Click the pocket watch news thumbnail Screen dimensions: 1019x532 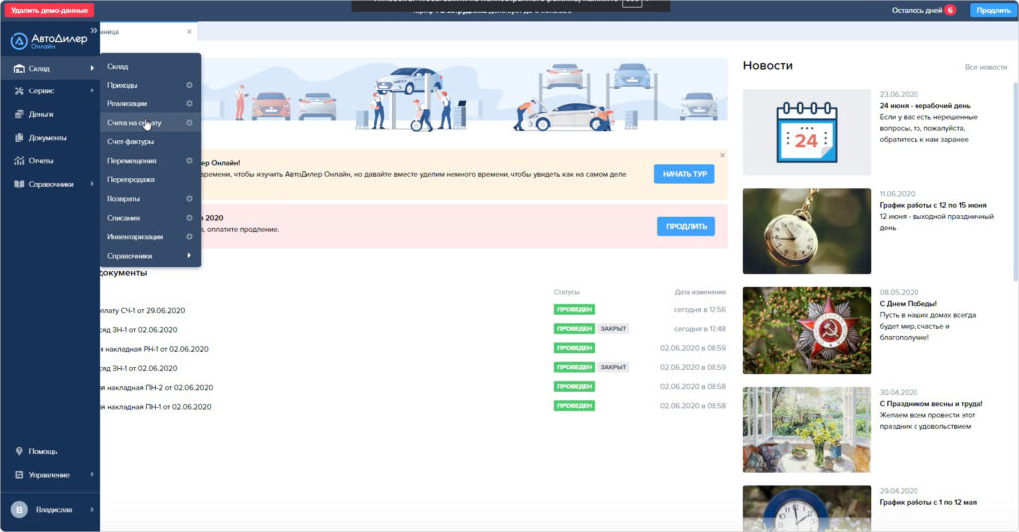coord(806,232)
